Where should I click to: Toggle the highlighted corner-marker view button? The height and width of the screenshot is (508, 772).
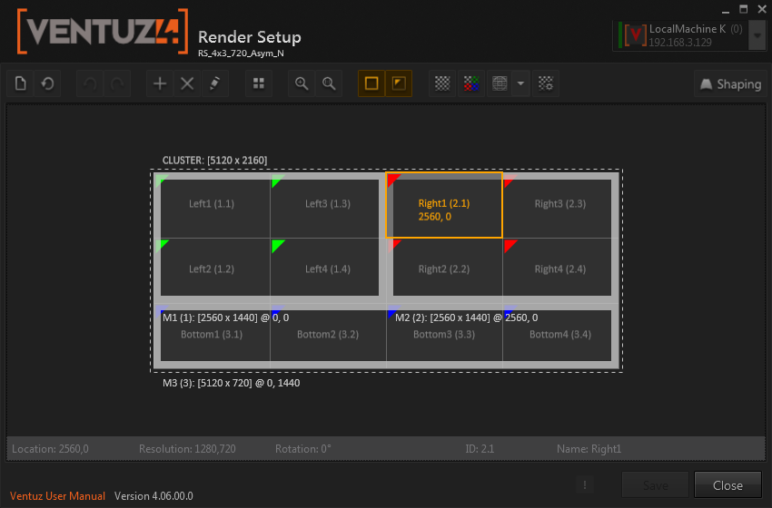(x=399, y=83)
